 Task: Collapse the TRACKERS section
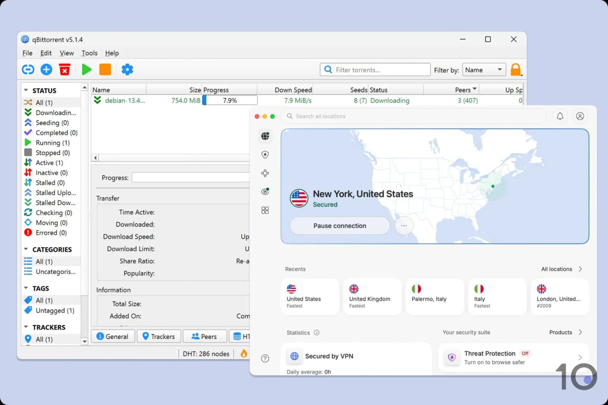point(26,327)
